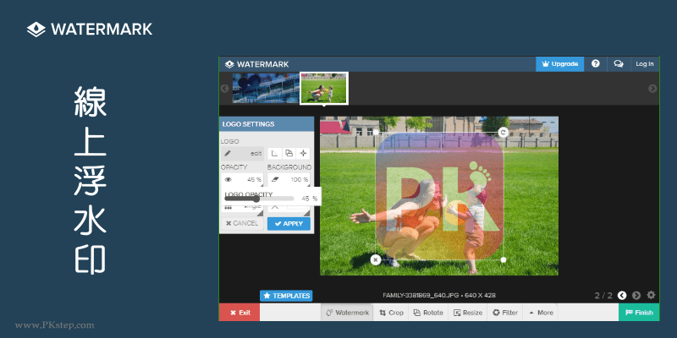
Task: Click the watermark bottom-right resize handle
Action: pos(503,259)
